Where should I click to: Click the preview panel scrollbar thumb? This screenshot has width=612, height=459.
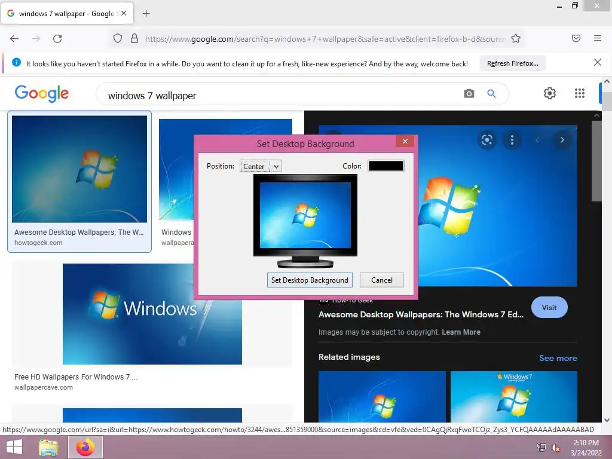[596, 161]
